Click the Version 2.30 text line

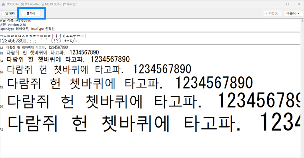(13, 25)
